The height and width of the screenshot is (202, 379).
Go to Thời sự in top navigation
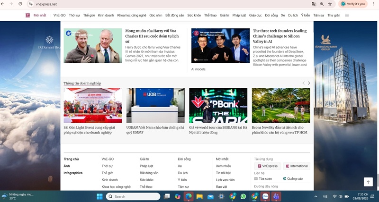(x=74, y=15)
